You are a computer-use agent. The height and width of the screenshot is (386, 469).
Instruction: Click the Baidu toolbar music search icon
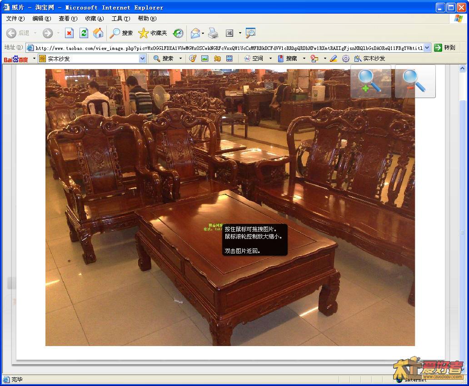tap(193, 59)
